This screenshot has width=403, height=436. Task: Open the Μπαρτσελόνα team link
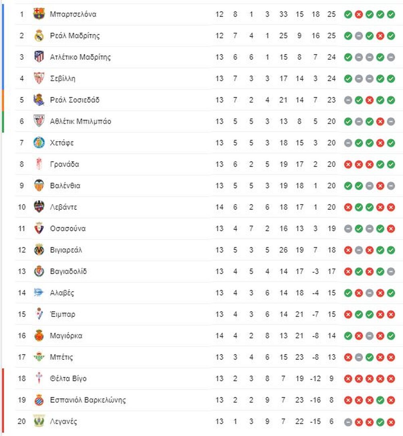pyautogui.click(x=73, y=14)
